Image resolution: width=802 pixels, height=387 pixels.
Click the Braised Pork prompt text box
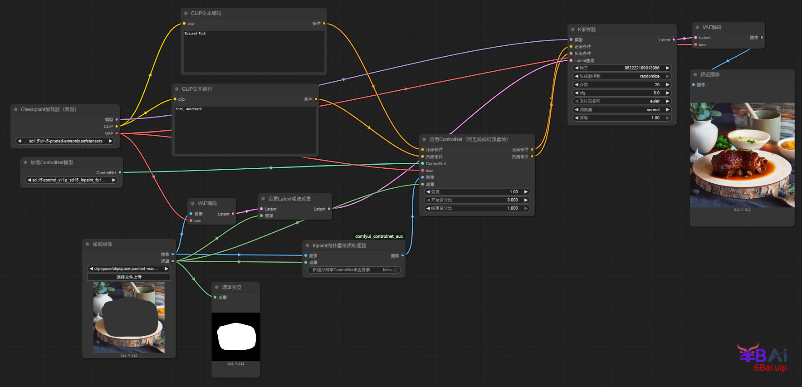click(x=254, y=51)
